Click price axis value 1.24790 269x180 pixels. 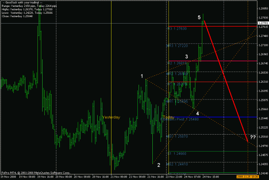click(x=263, y=146)
